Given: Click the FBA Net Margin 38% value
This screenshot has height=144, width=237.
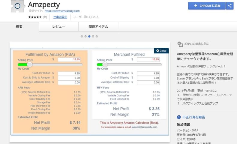Looking at the screenshot, I should [76, 128].
